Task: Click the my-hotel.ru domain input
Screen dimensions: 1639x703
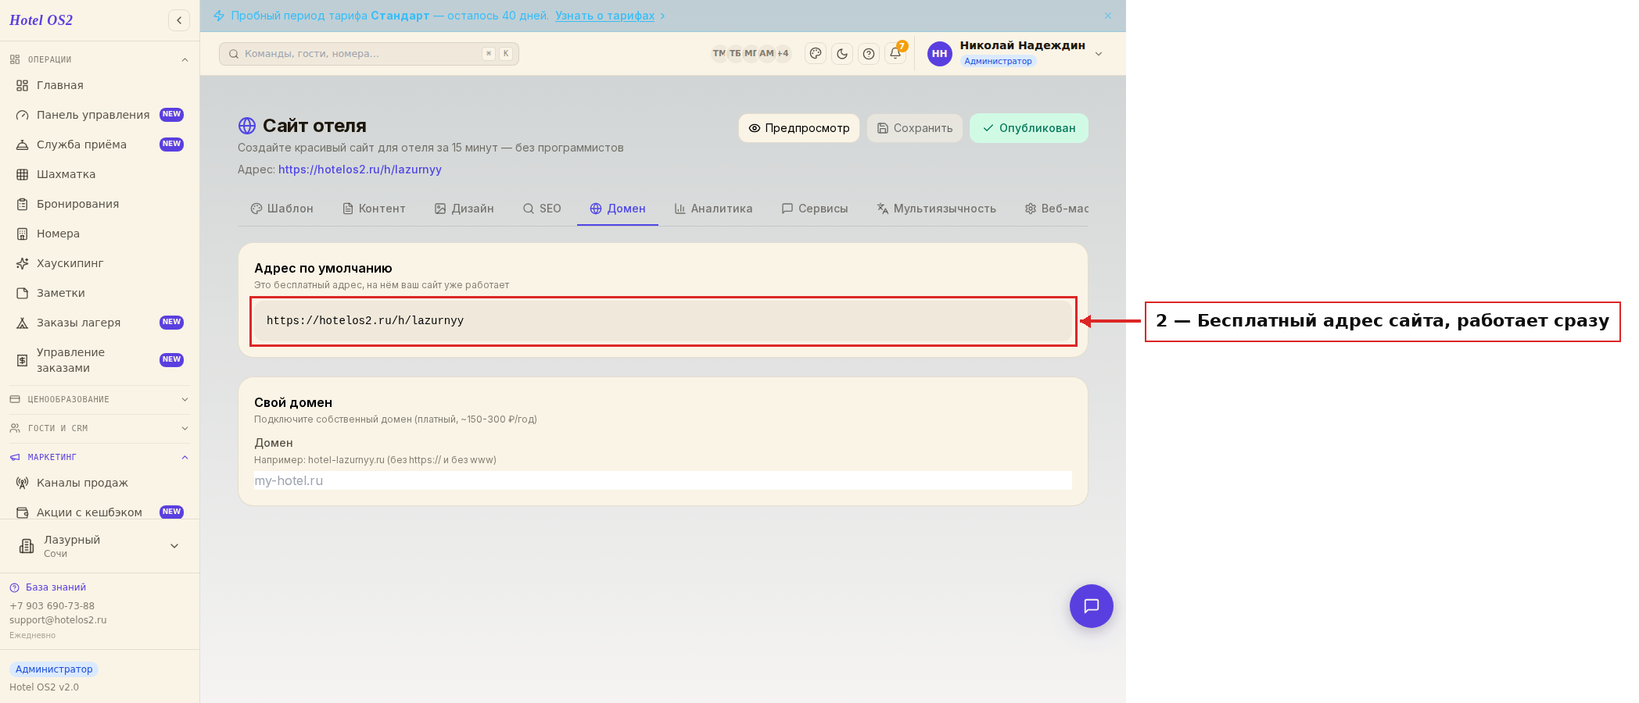Action: (663, 480)
